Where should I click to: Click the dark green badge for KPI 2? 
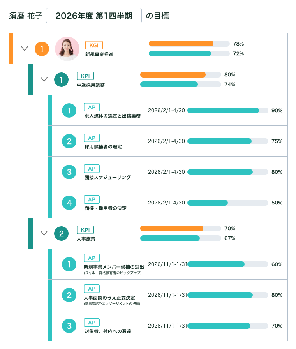61,233
